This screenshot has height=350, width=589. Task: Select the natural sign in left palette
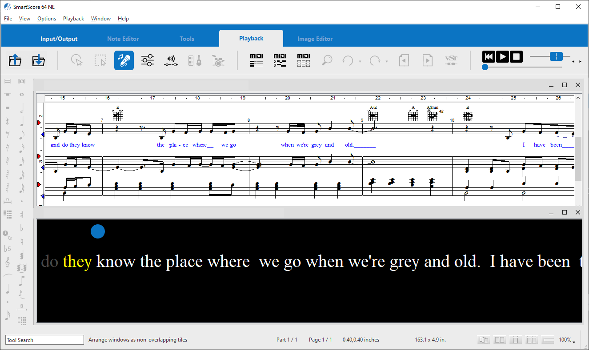[21, 242]
